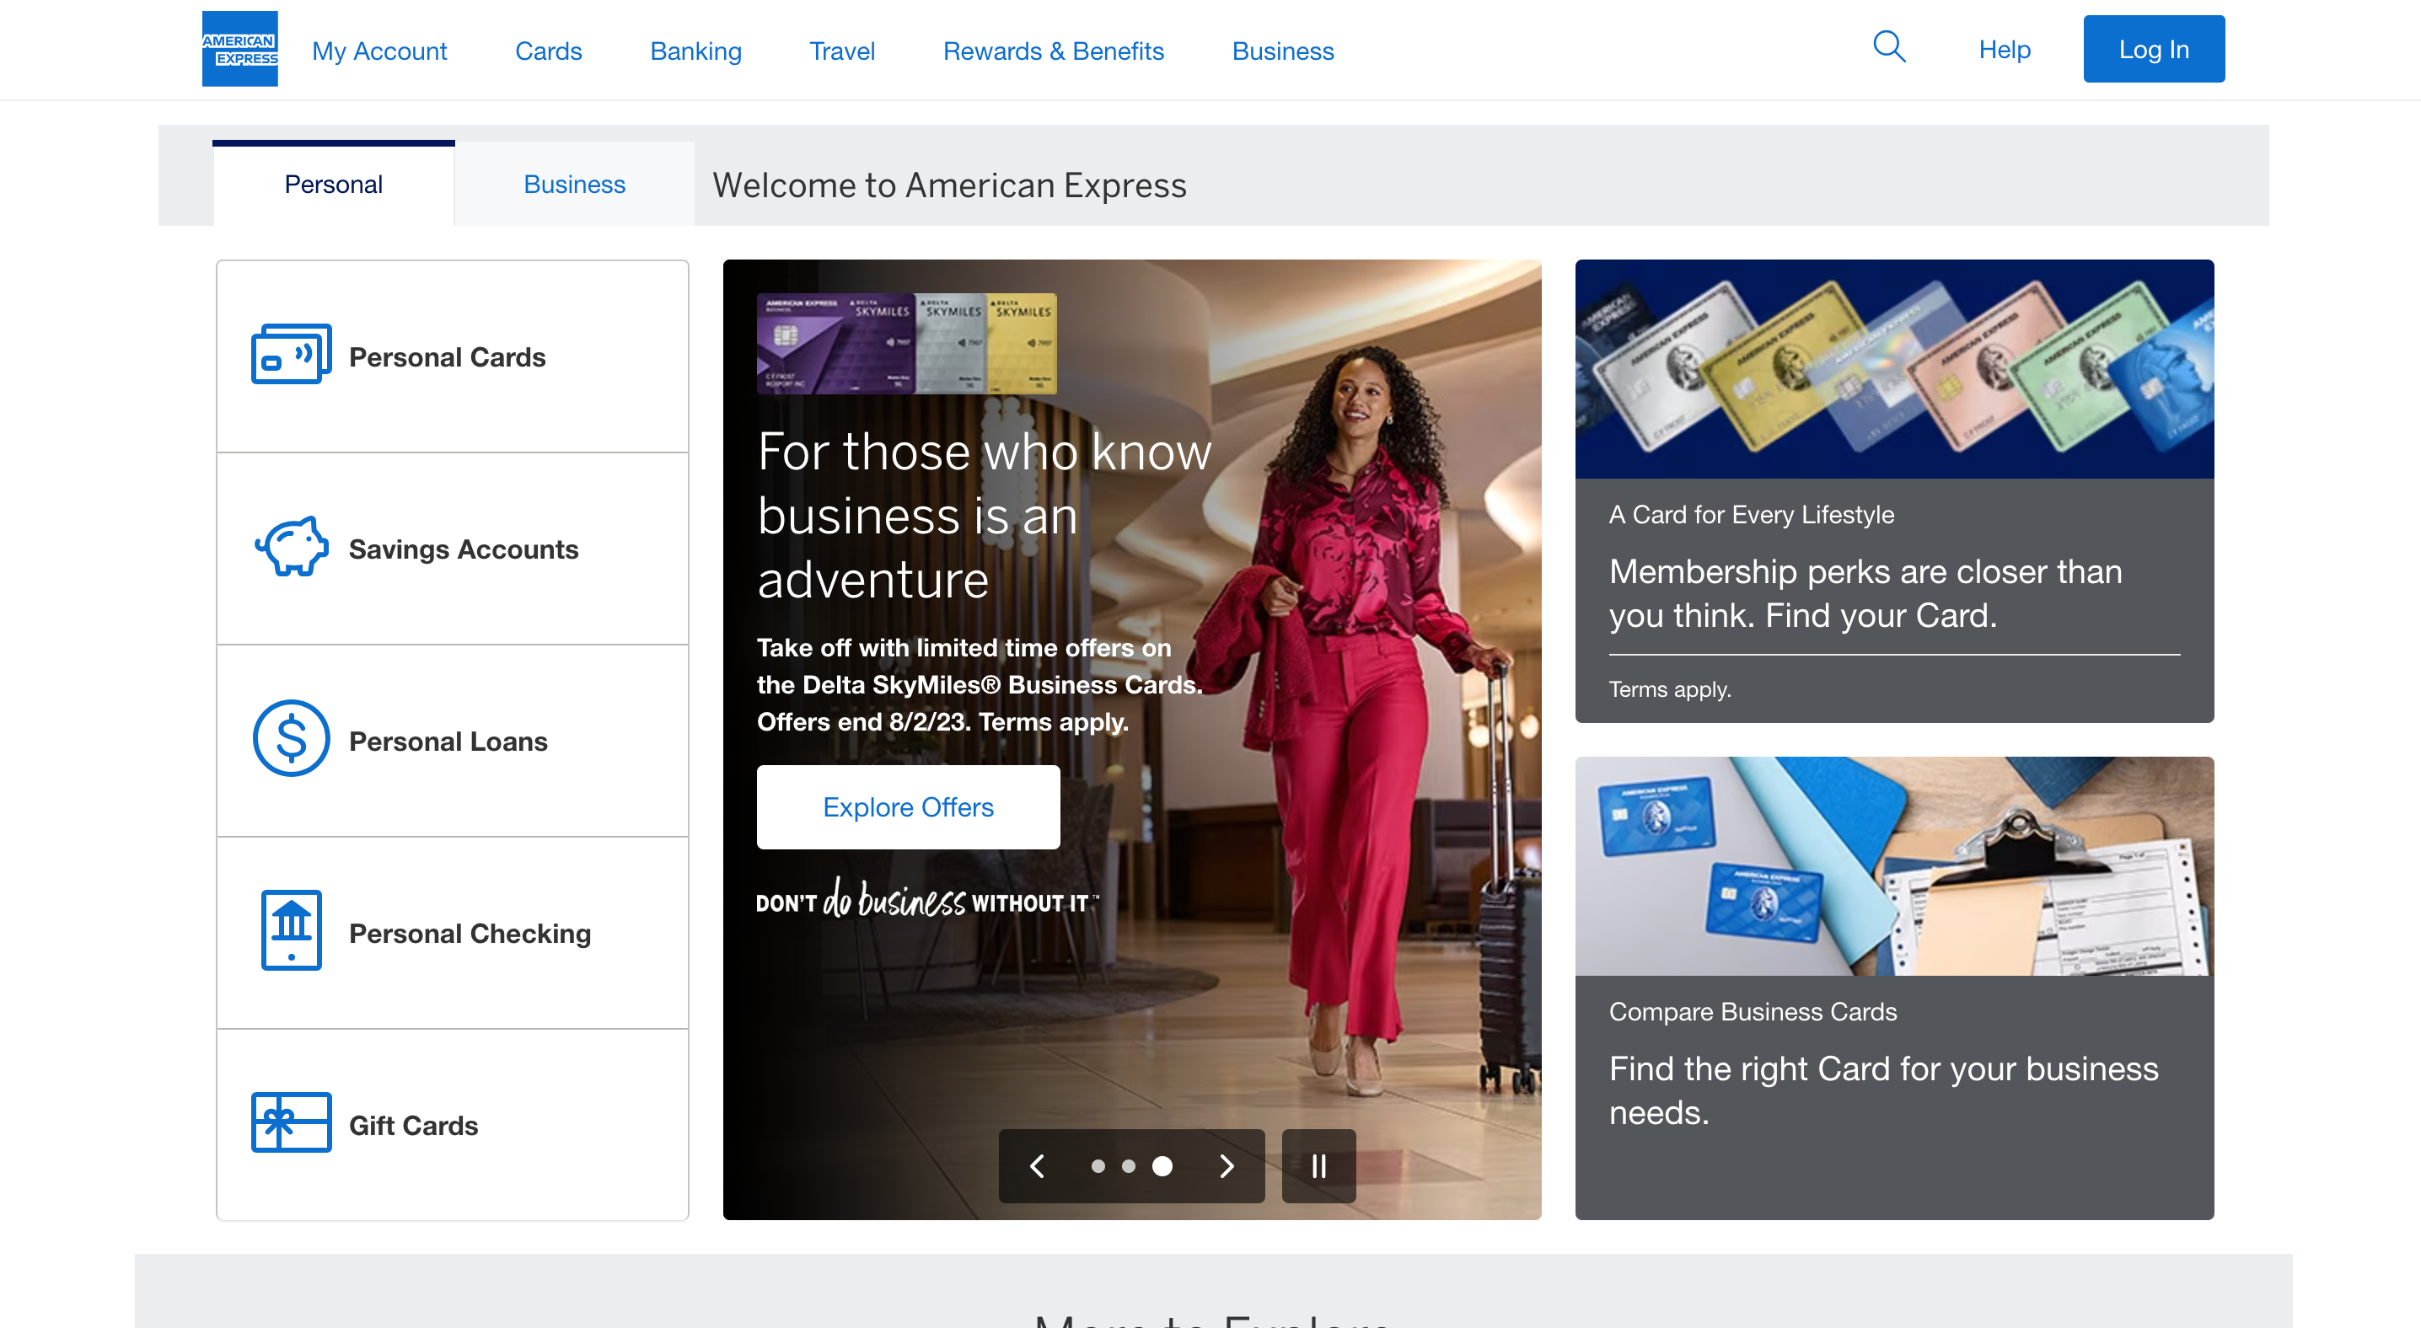2421x1328 pixels.
Task: Click the blue business cards clipboard image
Action: pos(1895,866)
